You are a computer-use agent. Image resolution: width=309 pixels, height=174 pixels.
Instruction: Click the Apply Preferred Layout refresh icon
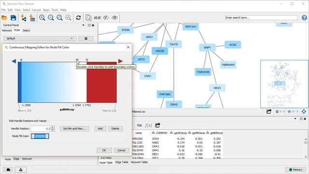[78, 18]
